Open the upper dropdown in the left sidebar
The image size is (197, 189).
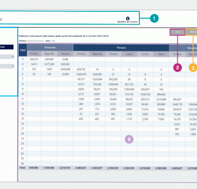[7, 57]
